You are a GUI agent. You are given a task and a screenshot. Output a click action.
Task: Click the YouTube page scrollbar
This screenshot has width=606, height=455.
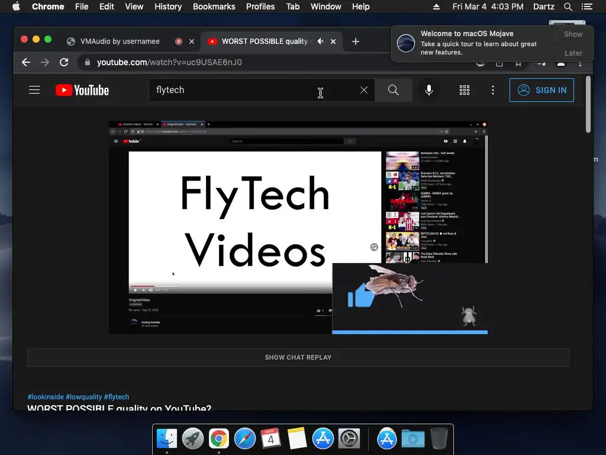tap(588, 104)
